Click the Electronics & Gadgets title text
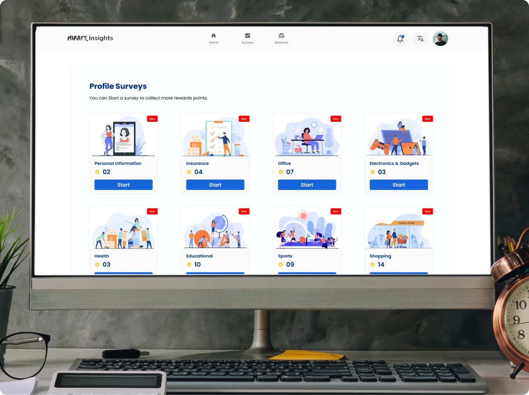 [394, 163]
